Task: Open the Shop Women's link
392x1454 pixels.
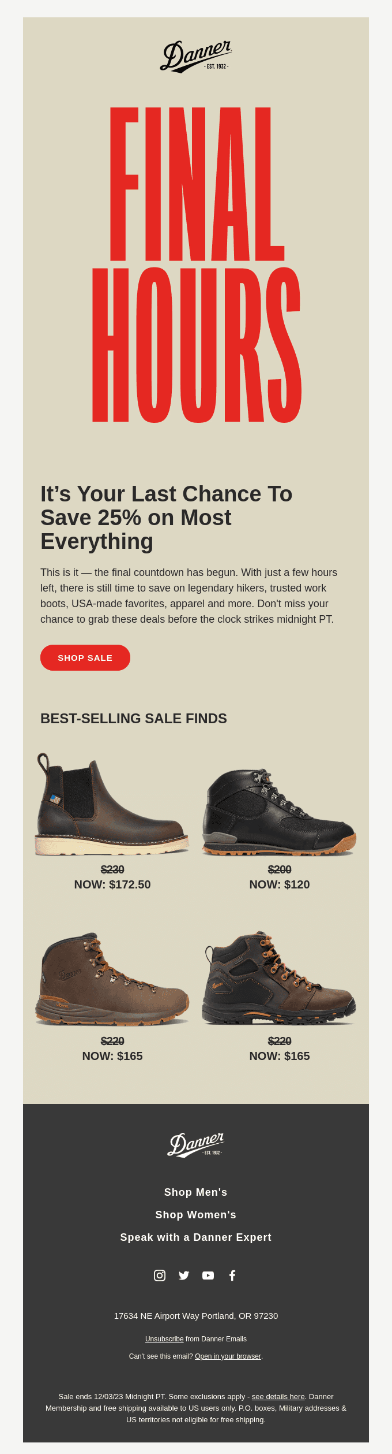Action: point(196,1214)
